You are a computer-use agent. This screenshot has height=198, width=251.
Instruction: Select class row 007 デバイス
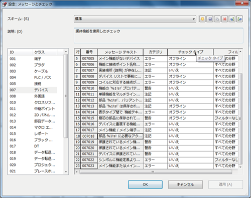(33, 90)
